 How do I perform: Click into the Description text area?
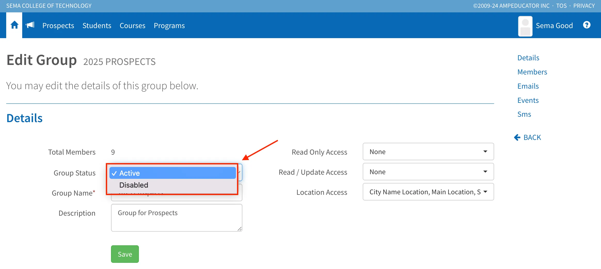(x=176, y=218)
